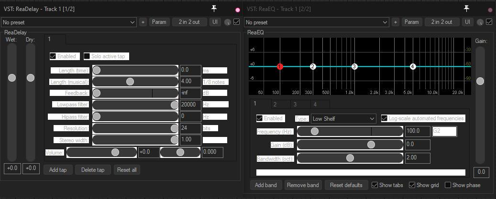Switch to EQ band tab 2

tap(281, 105)
